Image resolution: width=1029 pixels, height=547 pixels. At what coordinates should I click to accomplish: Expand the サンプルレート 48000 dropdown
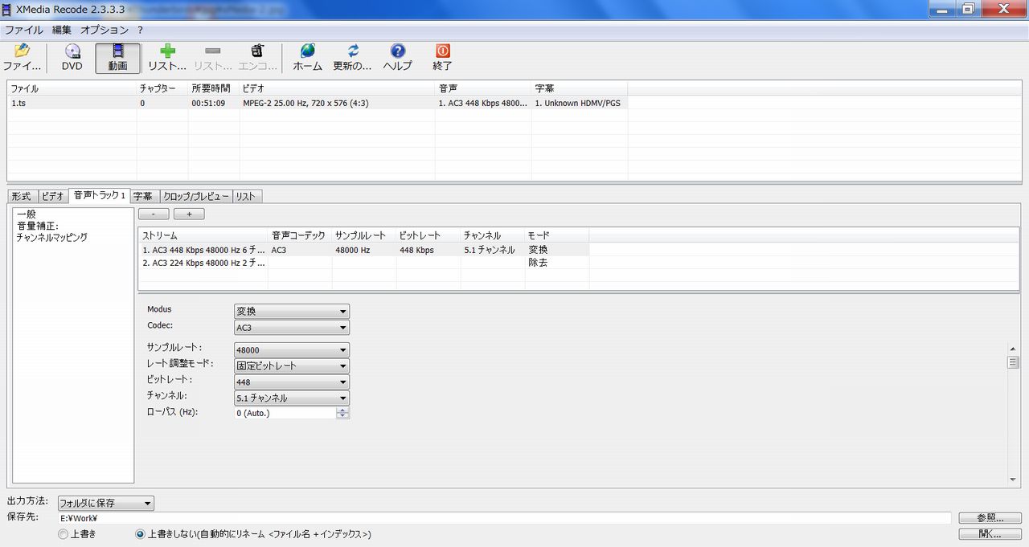tap(292, 350)
